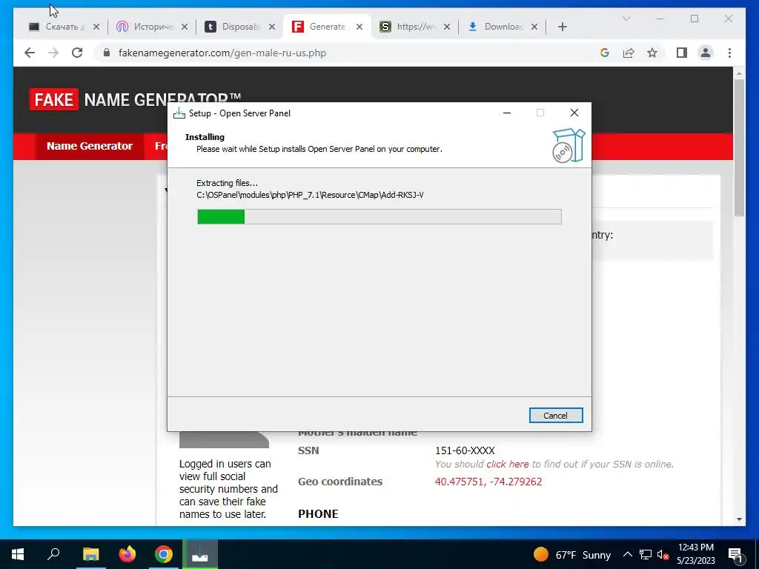
Task: Reload the fakenamegenerator page
Action: 77,53
